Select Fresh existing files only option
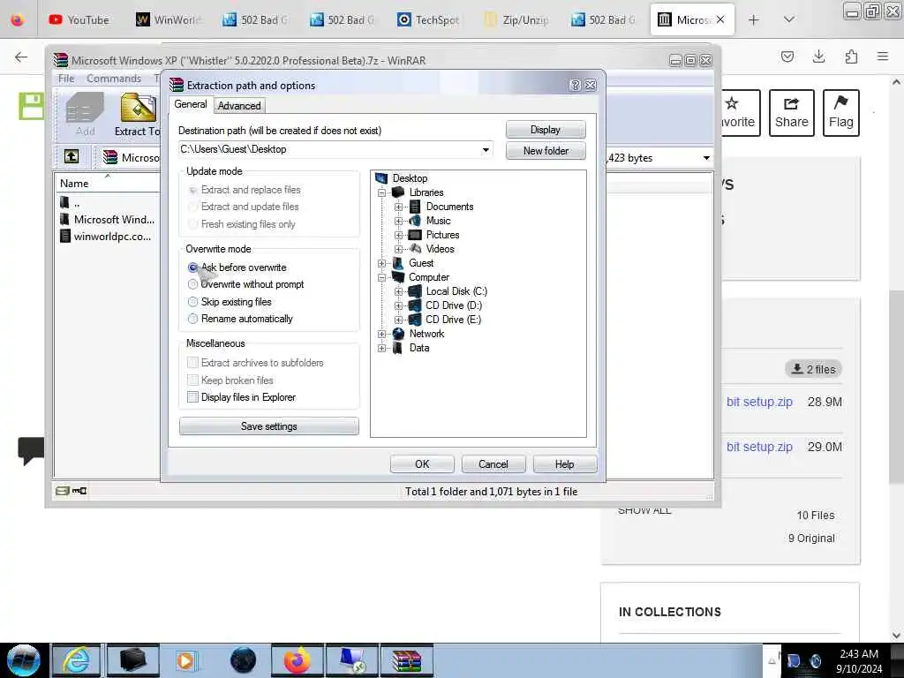The height and width of the screenshot is (678, 904). (192, 223)
